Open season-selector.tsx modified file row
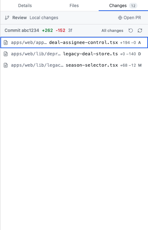This screenshot has height=230, width=148. (74, 65)
